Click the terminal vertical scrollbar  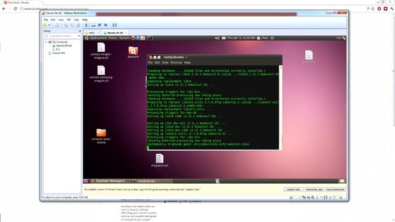tap(280, 107)
